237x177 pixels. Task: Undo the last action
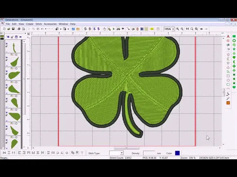tap(42, 29)
